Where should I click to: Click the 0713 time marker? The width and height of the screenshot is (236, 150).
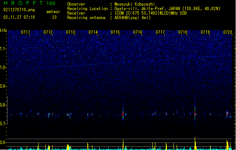tap(71, 32)
